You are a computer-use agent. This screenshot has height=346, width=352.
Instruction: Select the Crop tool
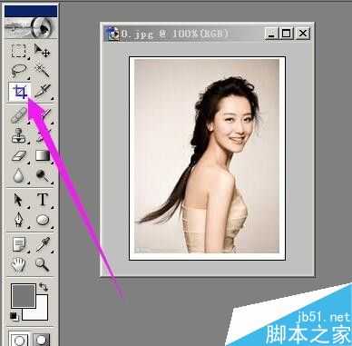[x=19, y=92]
